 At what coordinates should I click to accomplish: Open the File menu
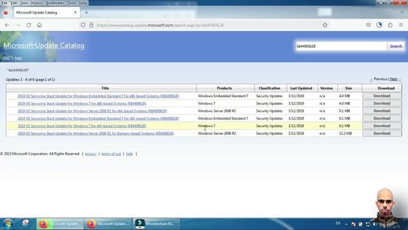click(x=4, y=3)
